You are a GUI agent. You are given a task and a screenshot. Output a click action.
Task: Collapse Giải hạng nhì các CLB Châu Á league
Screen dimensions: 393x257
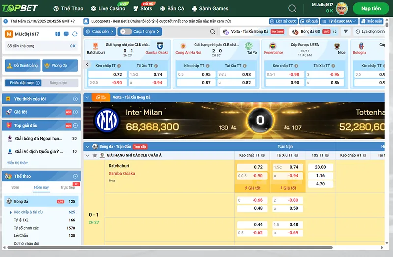point(87,155)
